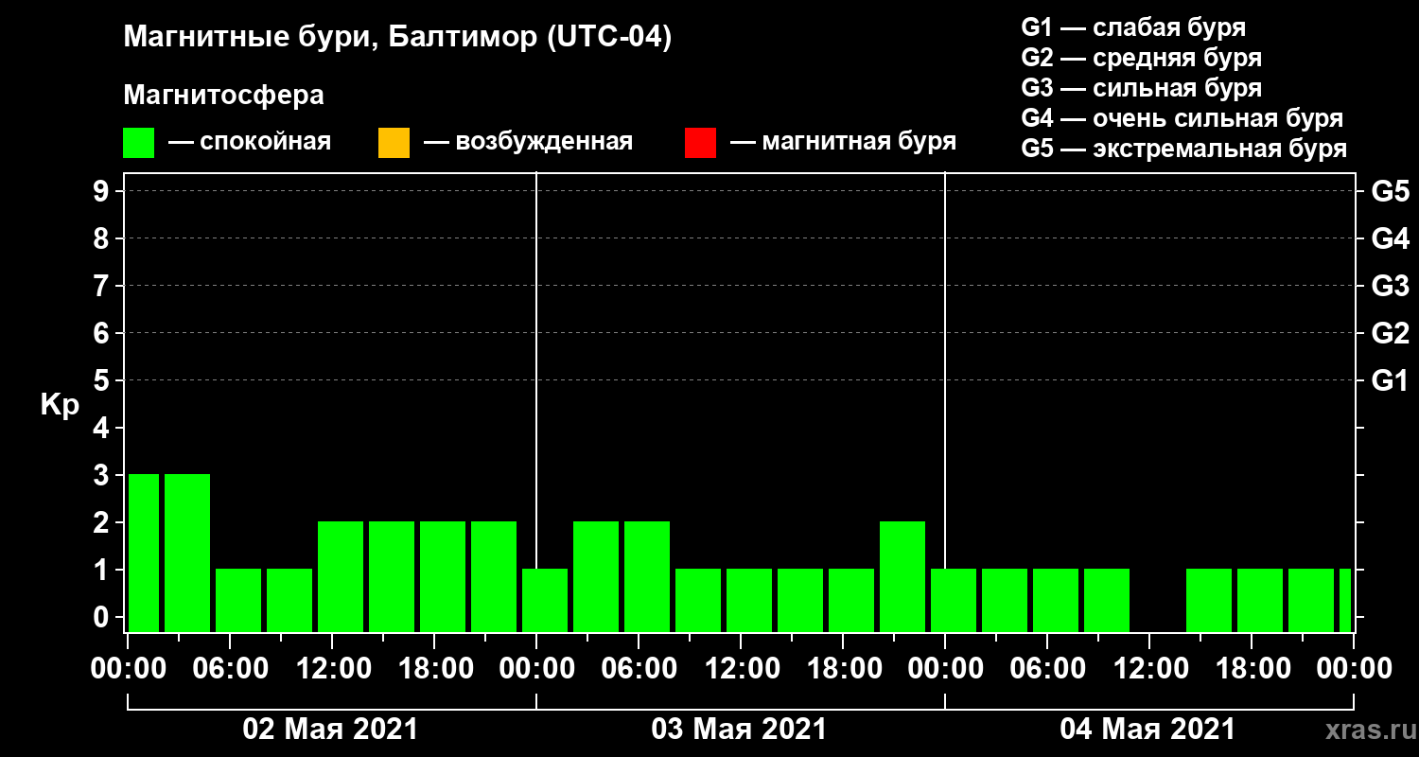Viewport: 1419px width, 757px height.
Task: Click the '3' tick on Kp axis
Action: pyautogui.click(x=103, y=475)
